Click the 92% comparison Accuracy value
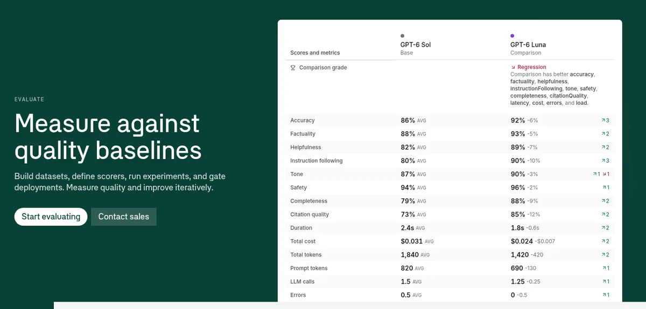 [518, 120]
